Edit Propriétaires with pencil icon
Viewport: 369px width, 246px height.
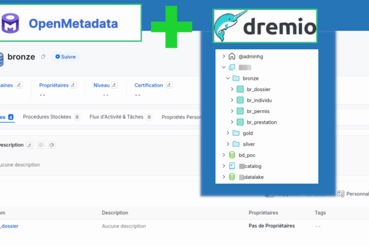[x=73, y=85]
